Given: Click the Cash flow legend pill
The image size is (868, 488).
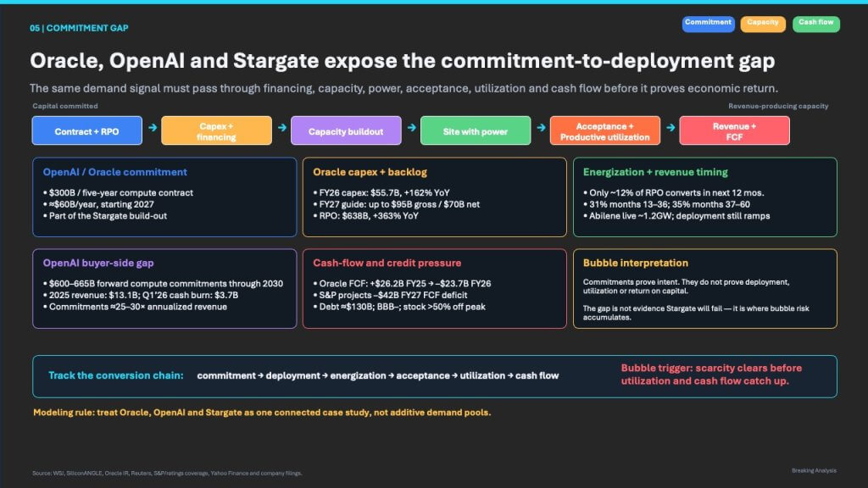Looking at the screenshot, I should tap(816, 24).
